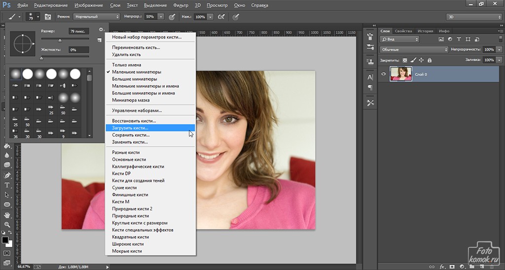
Task: Open the layer Непрозрачность dropdown arrow
Action: (x=500, y=50)
